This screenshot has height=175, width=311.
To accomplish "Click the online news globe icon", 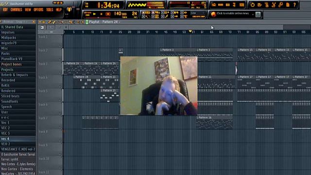I will (x=213, y=14).
